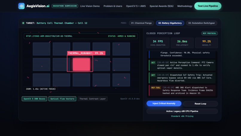This screenshot has height=136, width=241.
Task: Click the Hackathon Submission badge
Action: (x=65, y=6)
